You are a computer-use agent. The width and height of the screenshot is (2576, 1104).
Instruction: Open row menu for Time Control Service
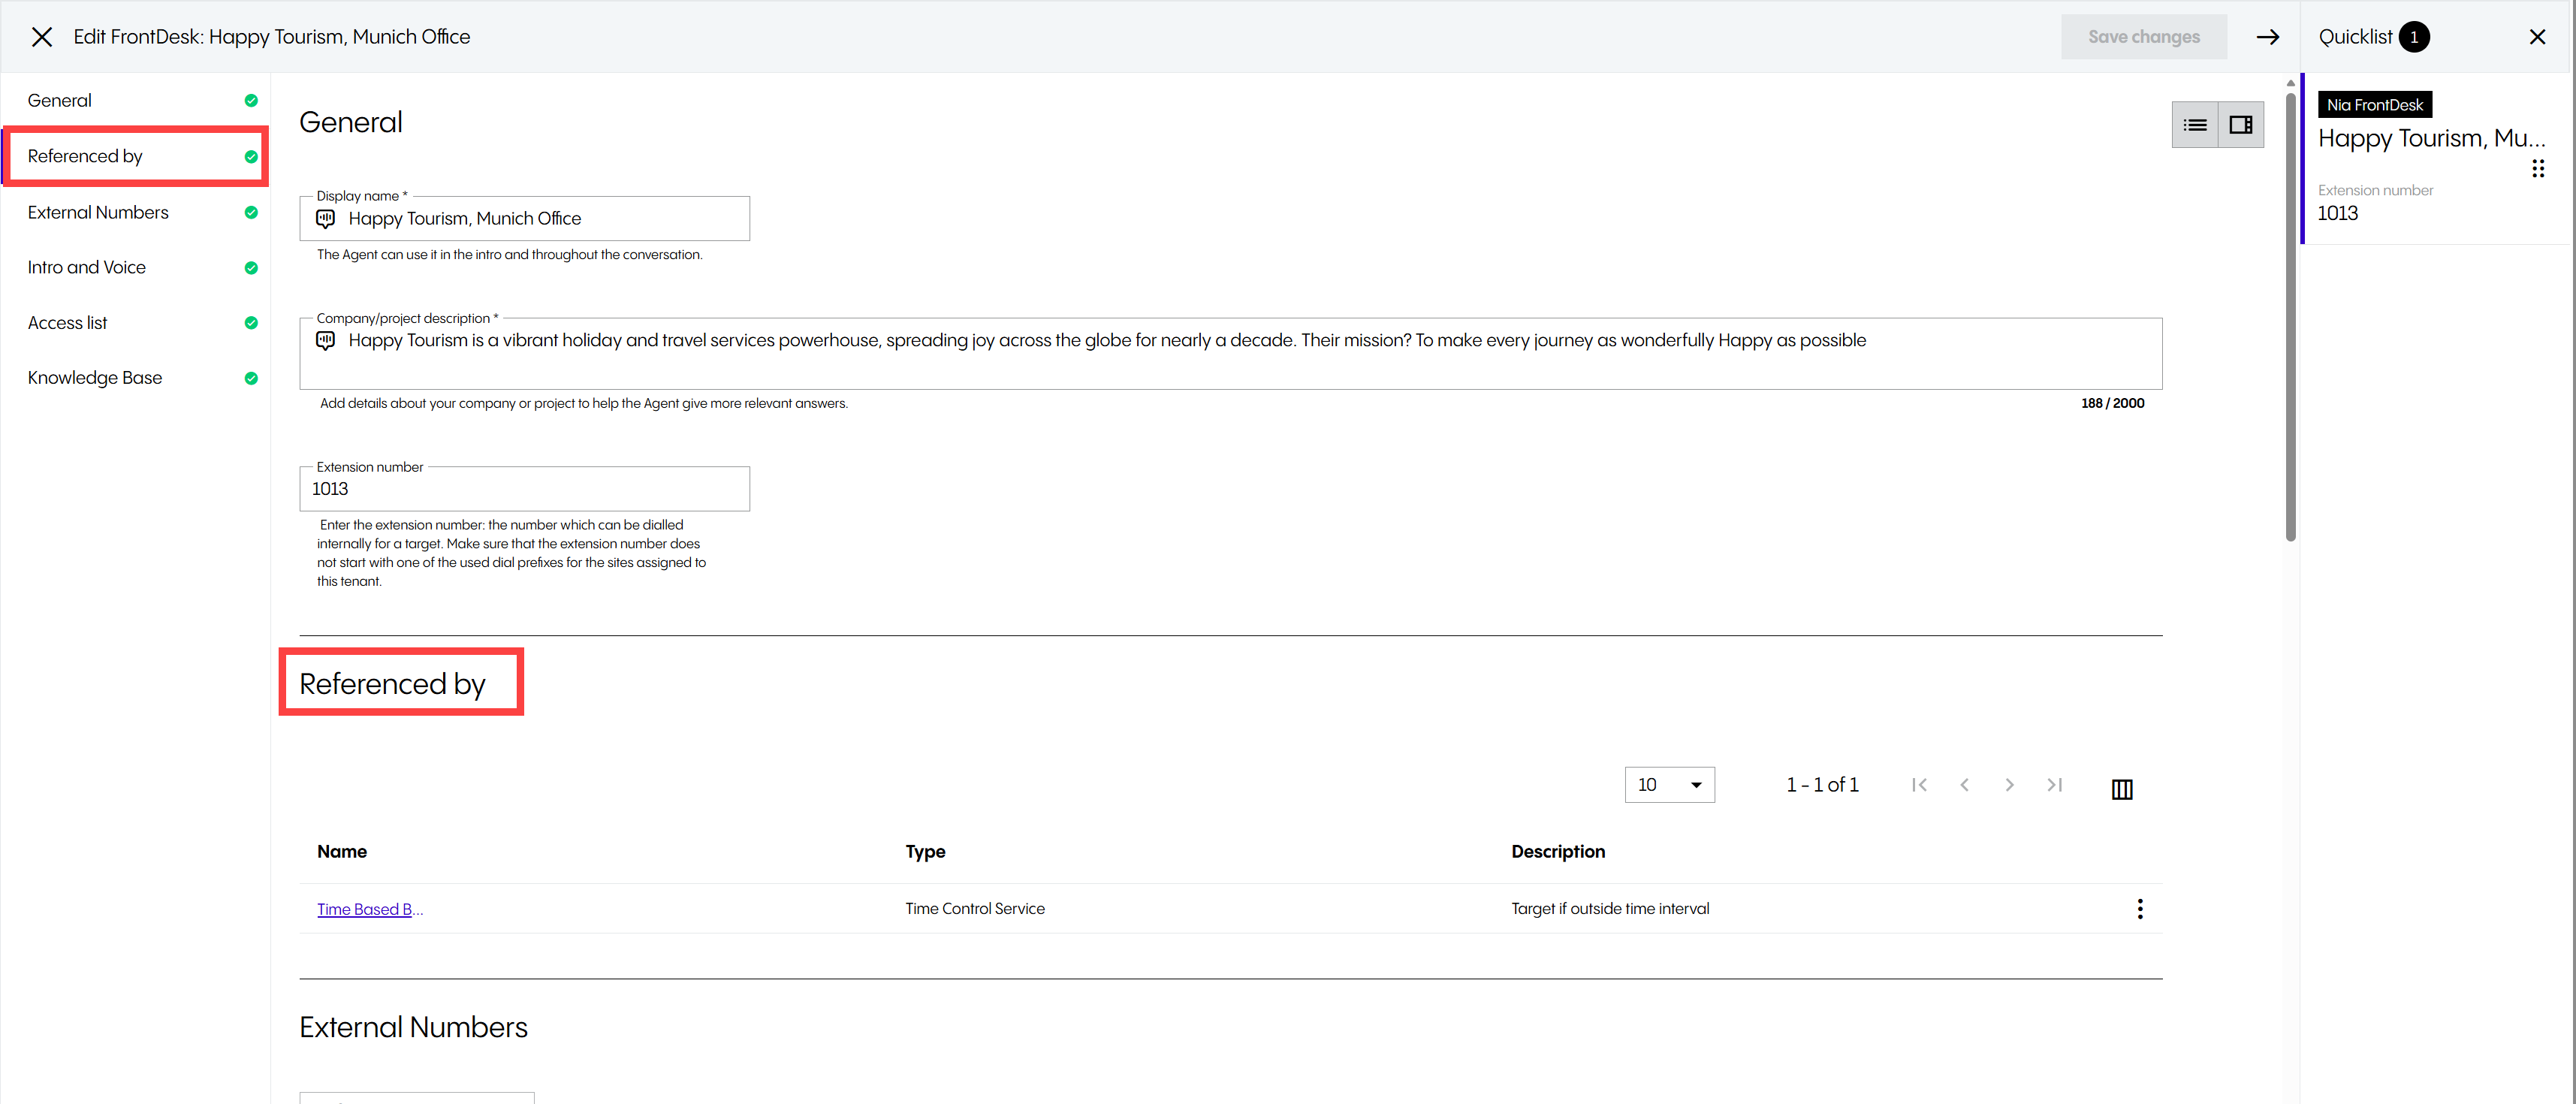click(2140, 908)
